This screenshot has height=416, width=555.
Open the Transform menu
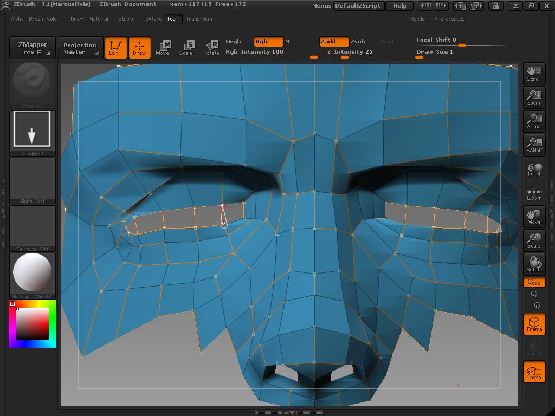199,19
